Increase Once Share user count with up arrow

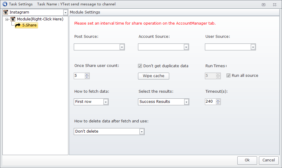coord(87,74)
